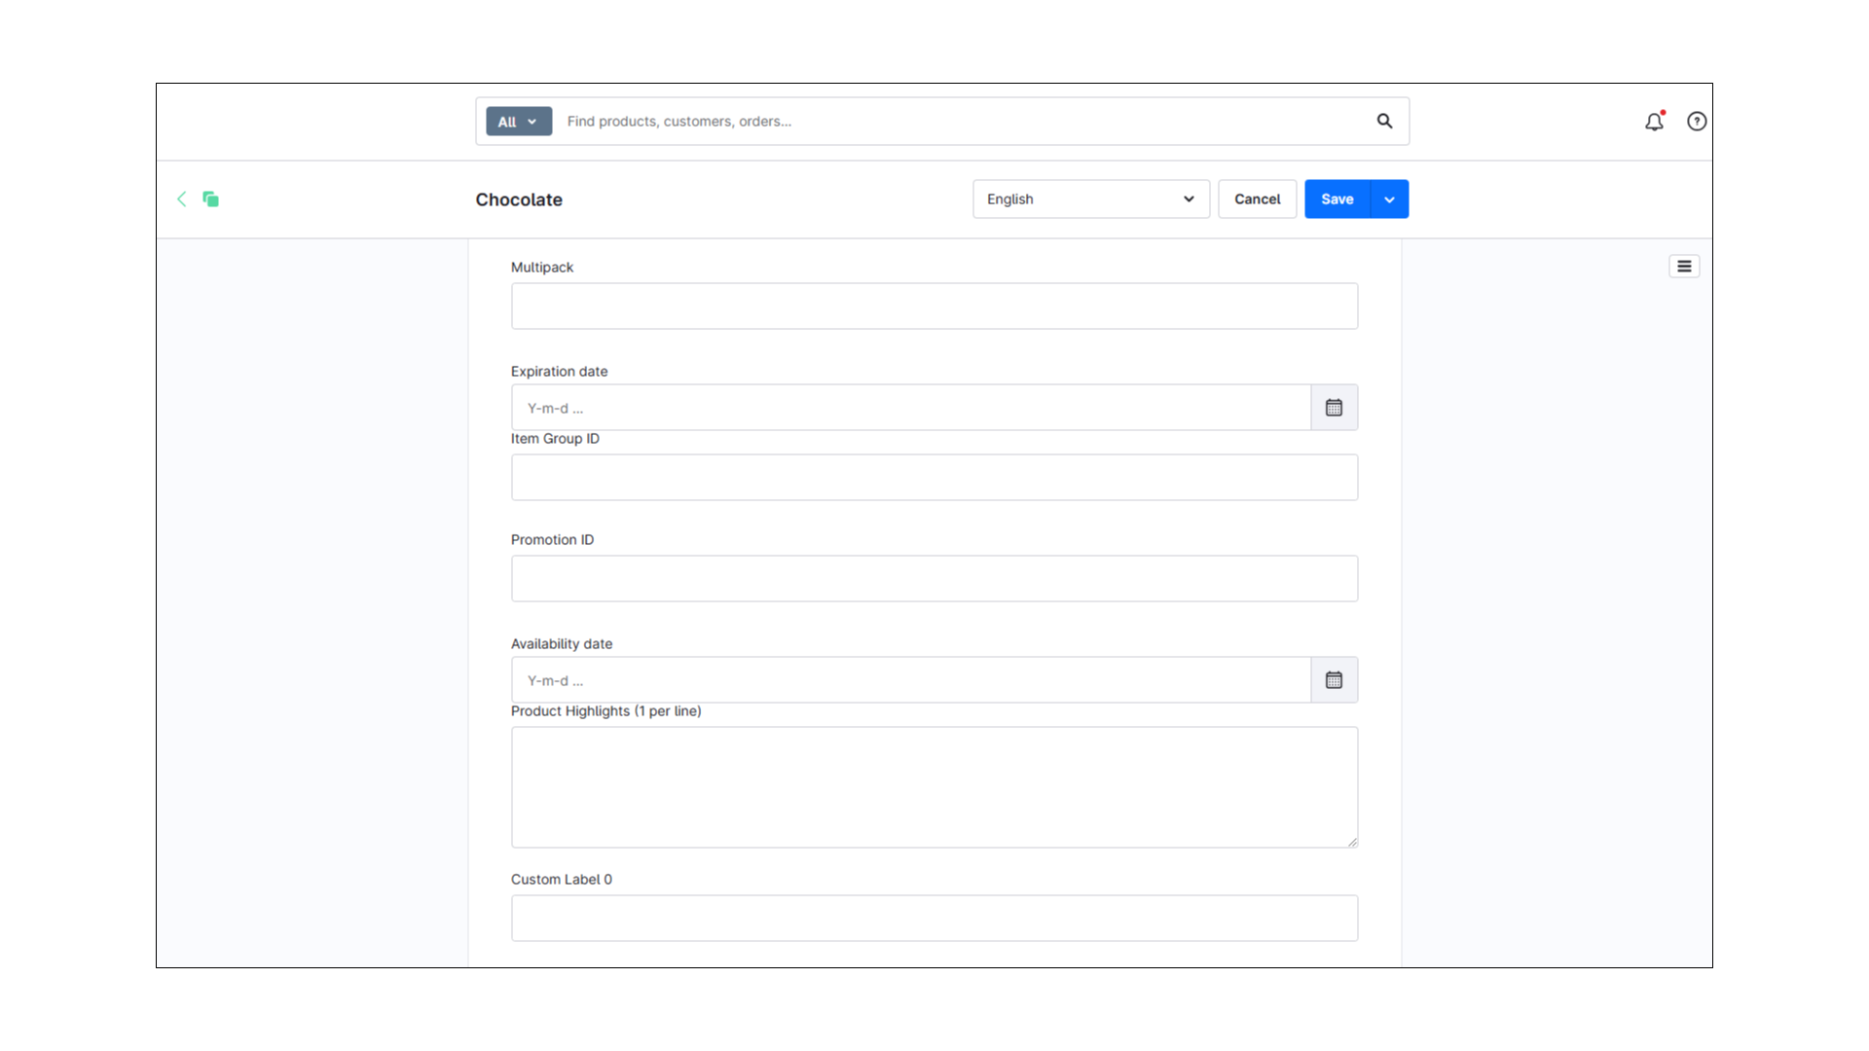This screenshot has width=1869, height=1051.
Task: Click inside the Product Highlights textarea
Action: (x=934, y=786)
